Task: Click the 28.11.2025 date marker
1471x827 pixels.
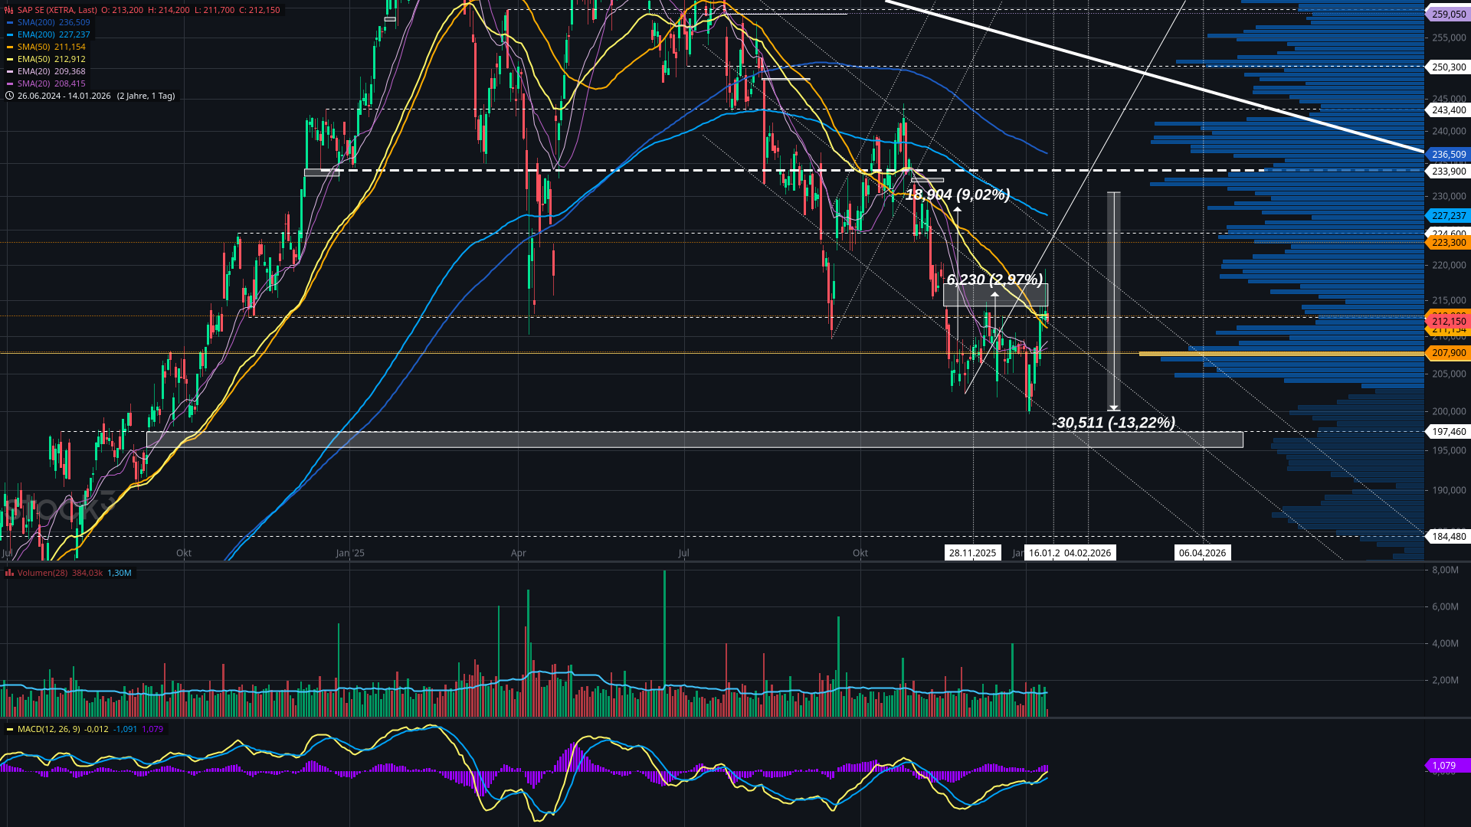Action: pyautogui.click(x=972, y=553)
